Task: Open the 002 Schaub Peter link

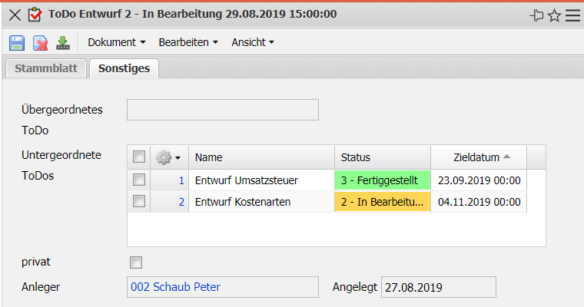Action: point(176,287)
